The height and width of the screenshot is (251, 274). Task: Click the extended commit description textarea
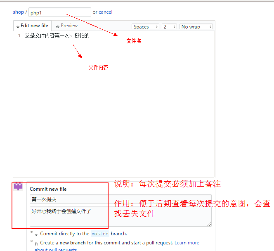(120, 215)
